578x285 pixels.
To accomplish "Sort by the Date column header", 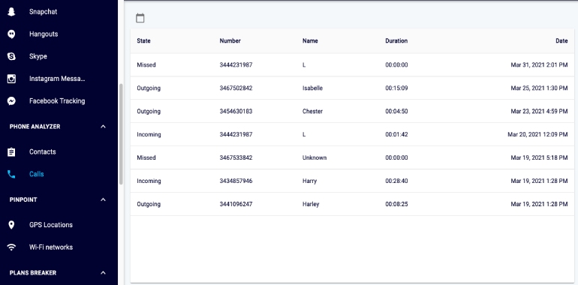I will (x=561, y=40).
